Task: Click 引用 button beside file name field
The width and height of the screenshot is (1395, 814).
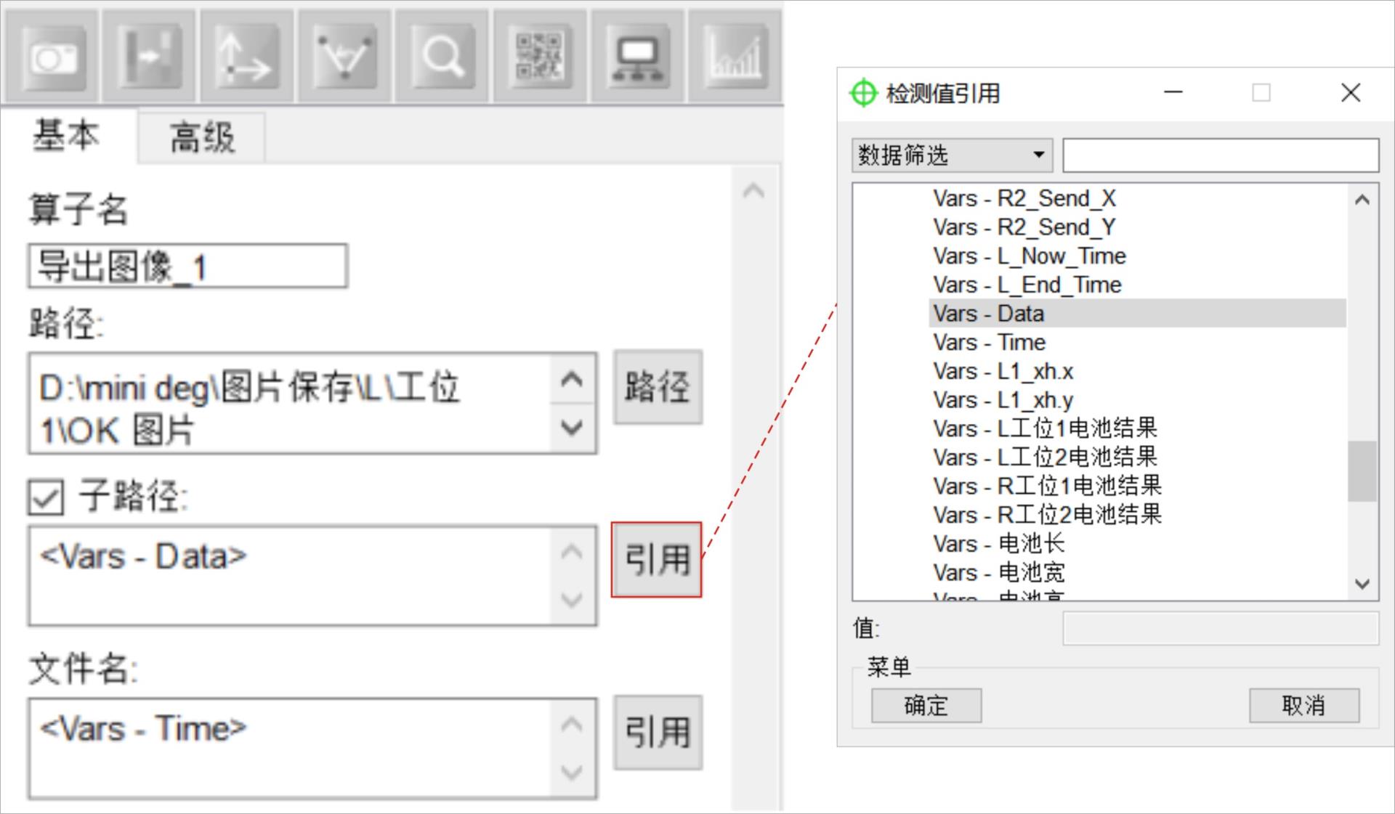Action: click(657, 732)
